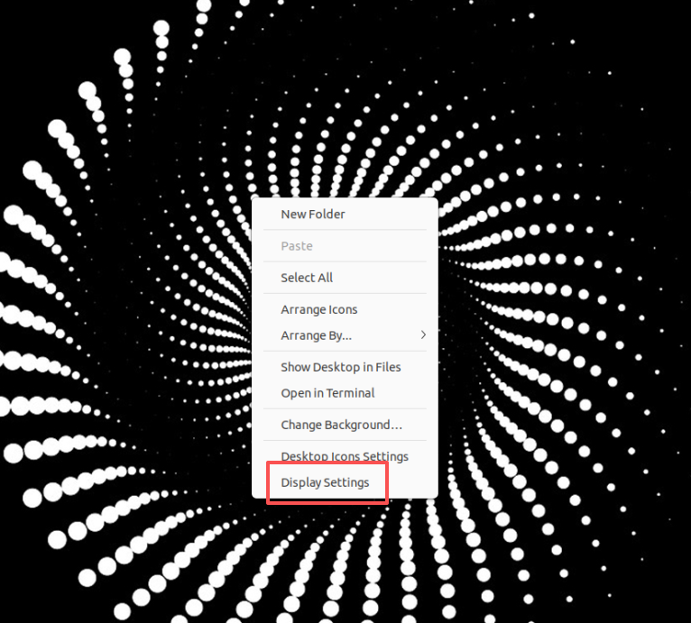Select the Paste menu entry
This screenshot has width=691, height=623.
(345, 246)
